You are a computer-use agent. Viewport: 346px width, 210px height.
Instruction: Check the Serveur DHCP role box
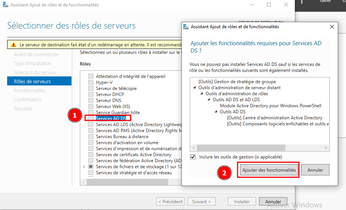(90, 94)
